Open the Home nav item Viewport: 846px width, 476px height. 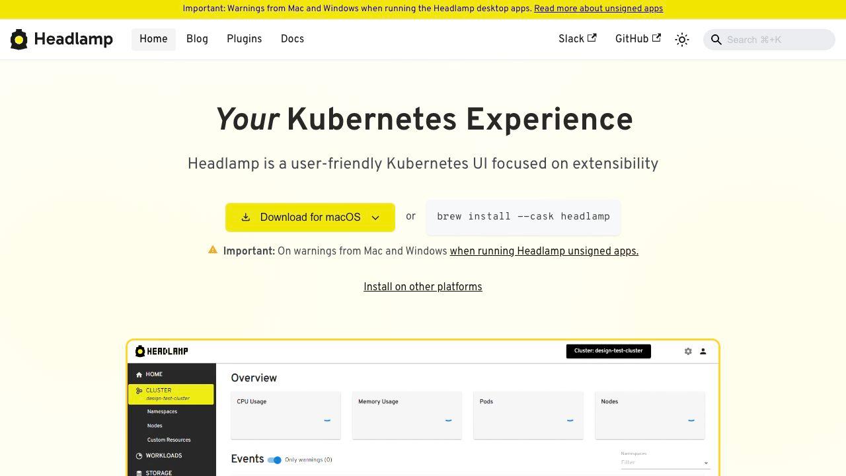coord(153,39)
